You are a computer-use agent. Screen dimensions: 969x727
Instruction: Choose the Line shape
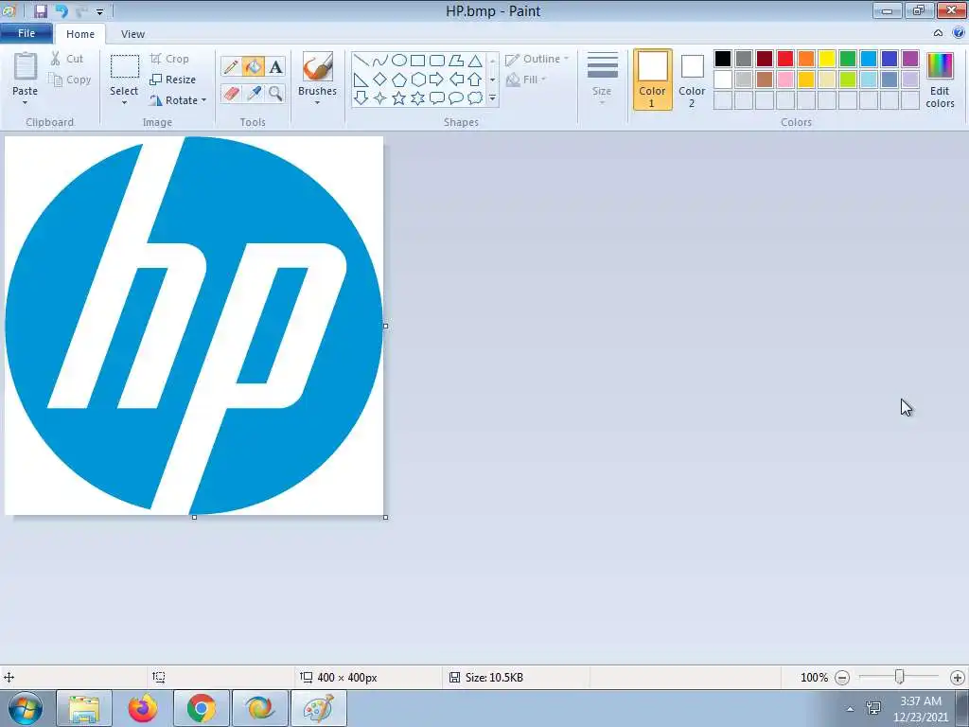tap(361, 61)
